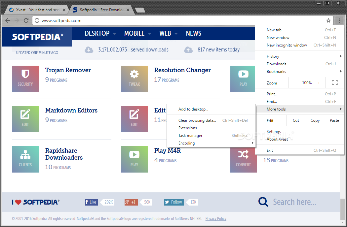Viewport: 347px width, 227px height.
Task: Click the Twitter Follow button
Action: [174, 202]
